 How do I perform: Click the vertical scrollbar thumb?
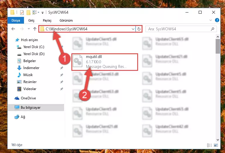point(218,46)
